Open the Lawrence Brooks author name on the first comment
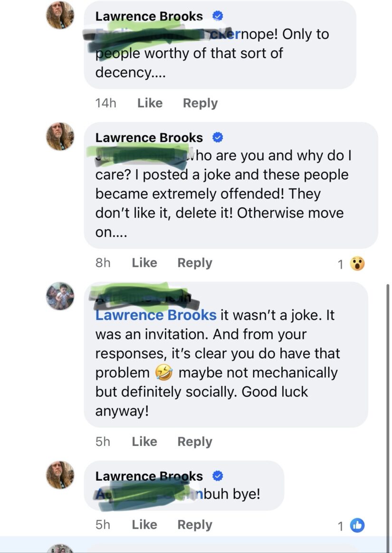Screen dimensions: 392x553 coord(149,16)
